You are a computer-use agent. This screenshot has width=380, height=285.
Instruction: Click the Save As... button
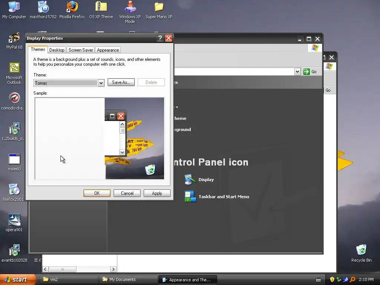pos(121,82)
